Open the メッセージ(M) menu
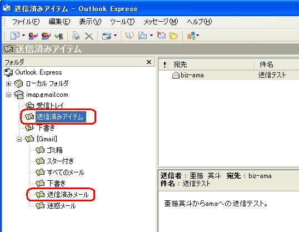 tap(161, 22)
